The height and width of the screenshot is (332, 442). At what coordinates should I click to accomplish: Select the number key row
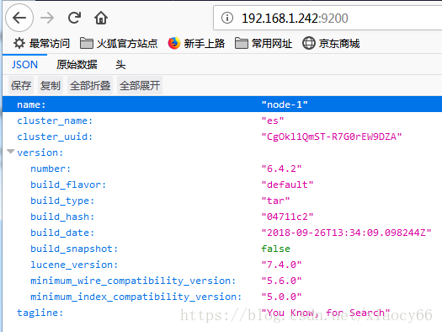point(51,169)
